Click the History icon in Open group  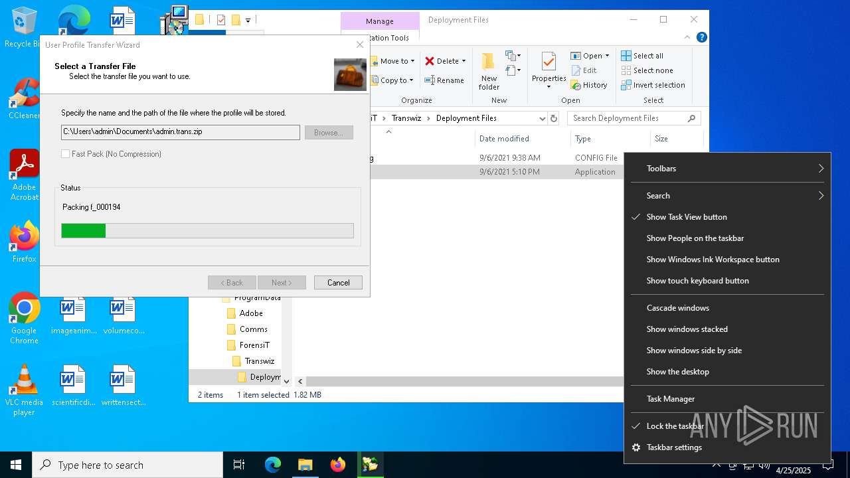[x=575, y=85]
